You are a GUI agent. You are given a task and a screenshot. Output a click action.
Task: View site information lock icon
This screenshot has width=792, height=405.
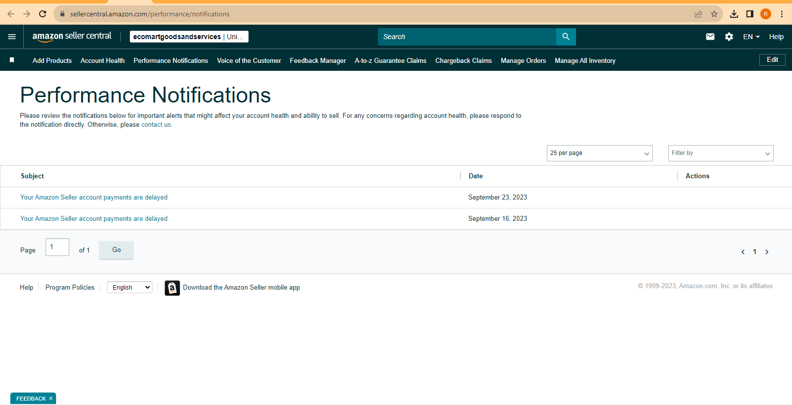pos(62,14)
